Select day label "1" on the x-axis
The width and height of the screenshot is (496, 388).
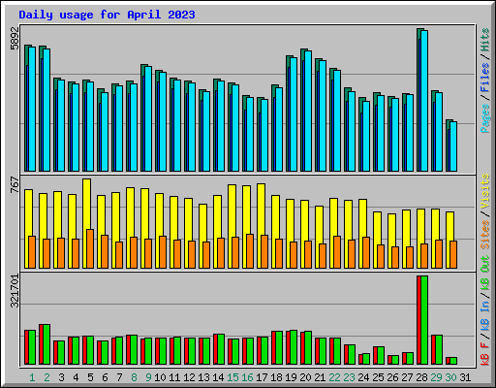tap(32, 377)
